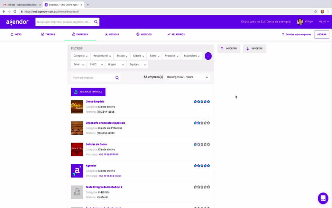Expand the Bairro filter
The width and height of the screenshot is (332, 208).
point(154,56)
